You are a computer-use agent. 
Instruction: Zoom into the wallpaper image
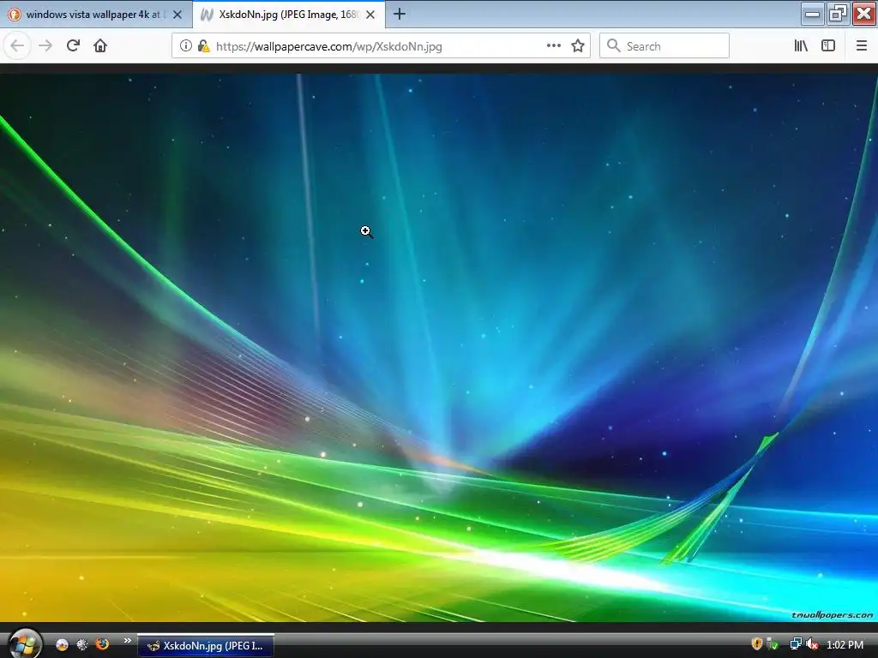pos(439,348)
